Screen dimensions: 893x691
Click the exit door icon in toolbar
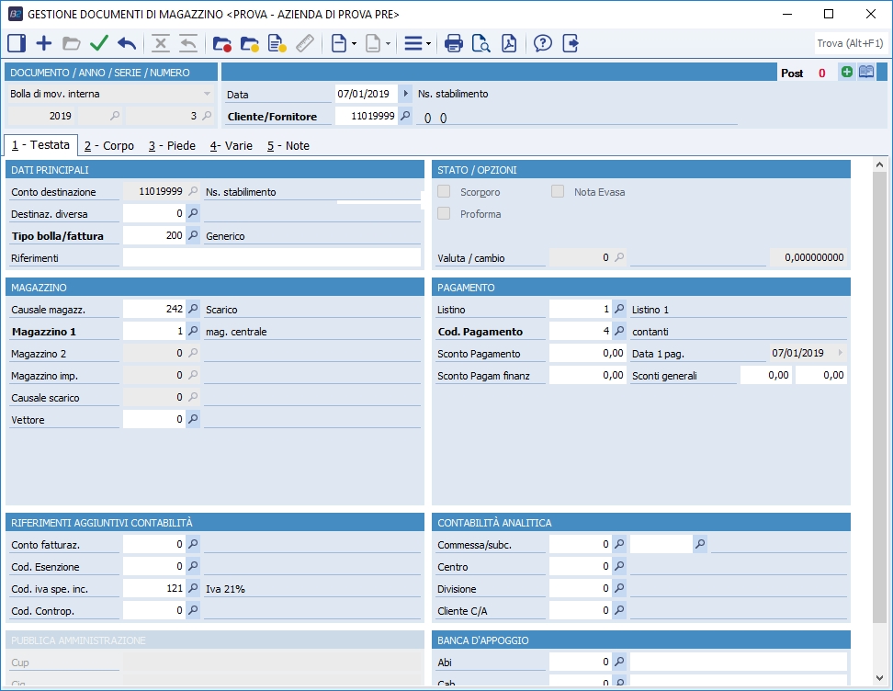(x=571, y=43)
